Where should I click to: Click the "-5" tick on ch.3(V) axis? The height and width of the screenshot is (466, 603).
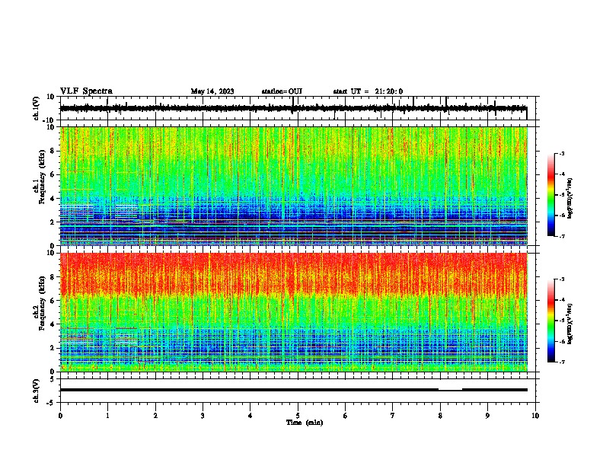51,403
